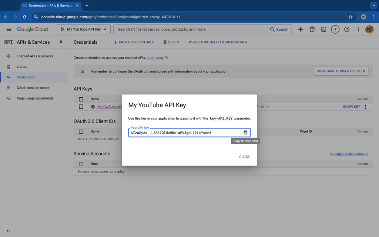Click the Page usage agreements icon
This screenshot has height=237, width=379.
[x=9, y=98]
